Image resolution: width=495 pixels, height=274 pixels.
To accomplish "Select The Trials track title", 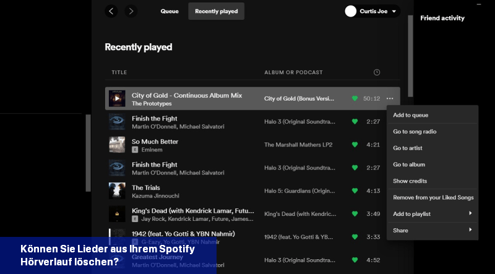I will [x=146, y=187].
